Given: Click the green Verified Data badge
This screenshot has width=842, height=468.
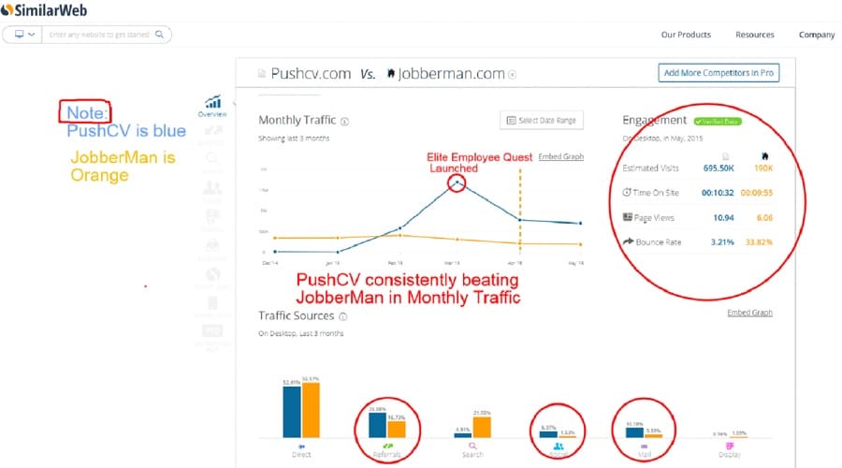Looking at the screenshot, I should click(x=718, y=122).
